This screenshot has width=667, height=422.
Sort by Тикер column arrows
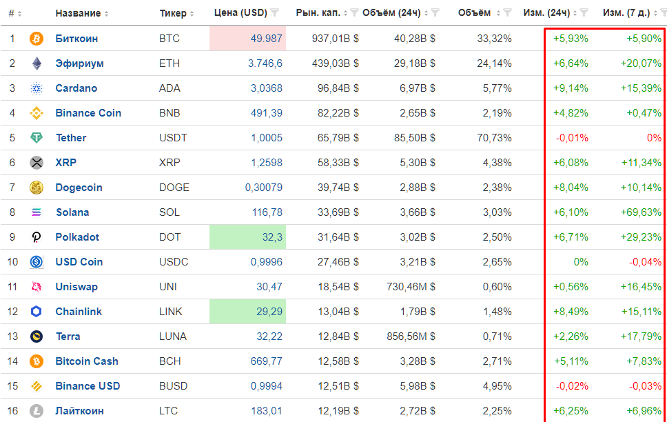[192, 14]
